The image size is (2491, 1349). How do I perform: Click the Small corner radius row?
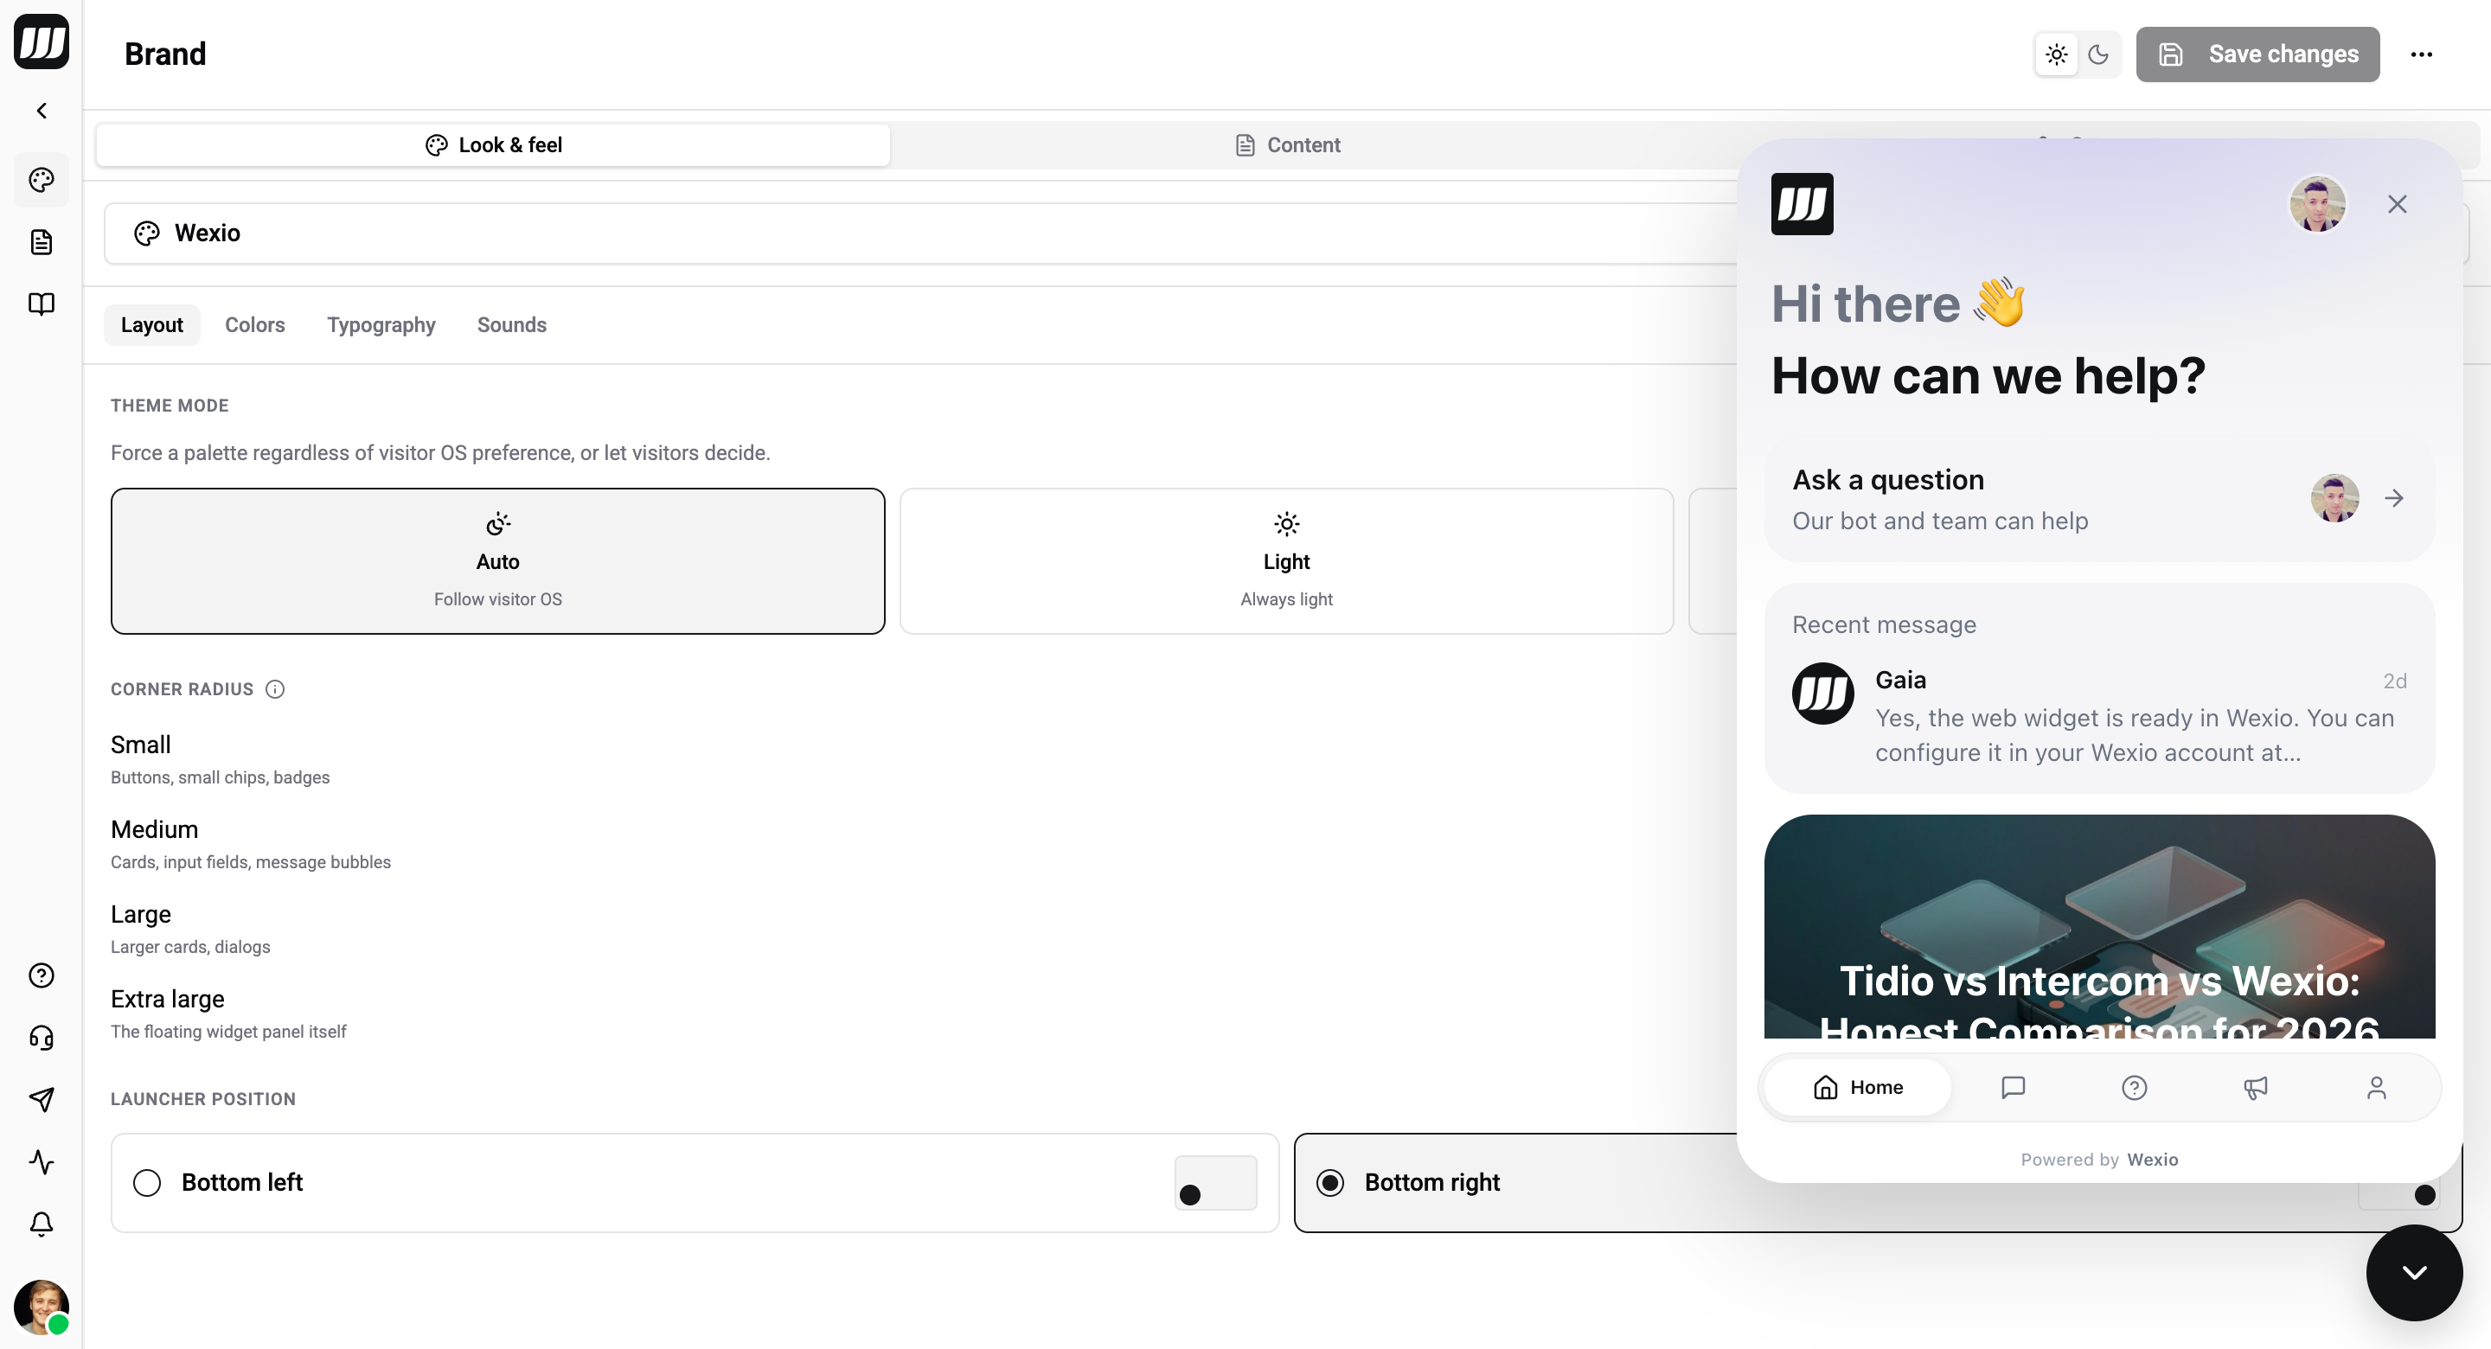point(221,759)
